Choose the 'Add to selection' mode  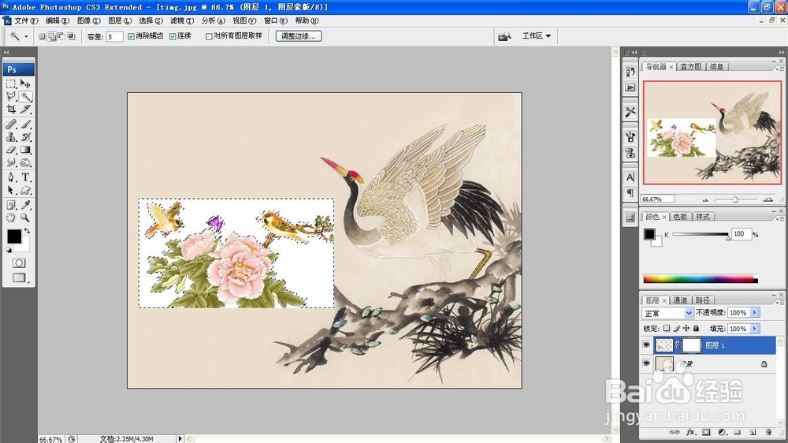pos(52,36)
